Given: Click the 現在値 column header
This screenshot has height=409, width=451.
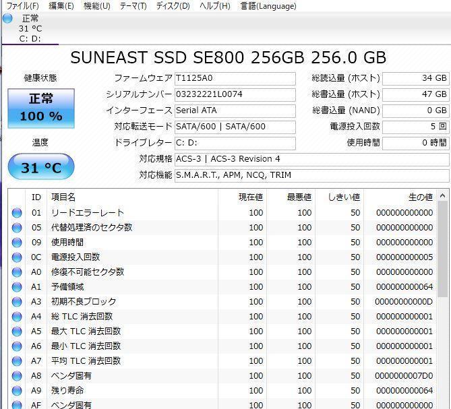Looking at the screenshot, I should point(242,197).
